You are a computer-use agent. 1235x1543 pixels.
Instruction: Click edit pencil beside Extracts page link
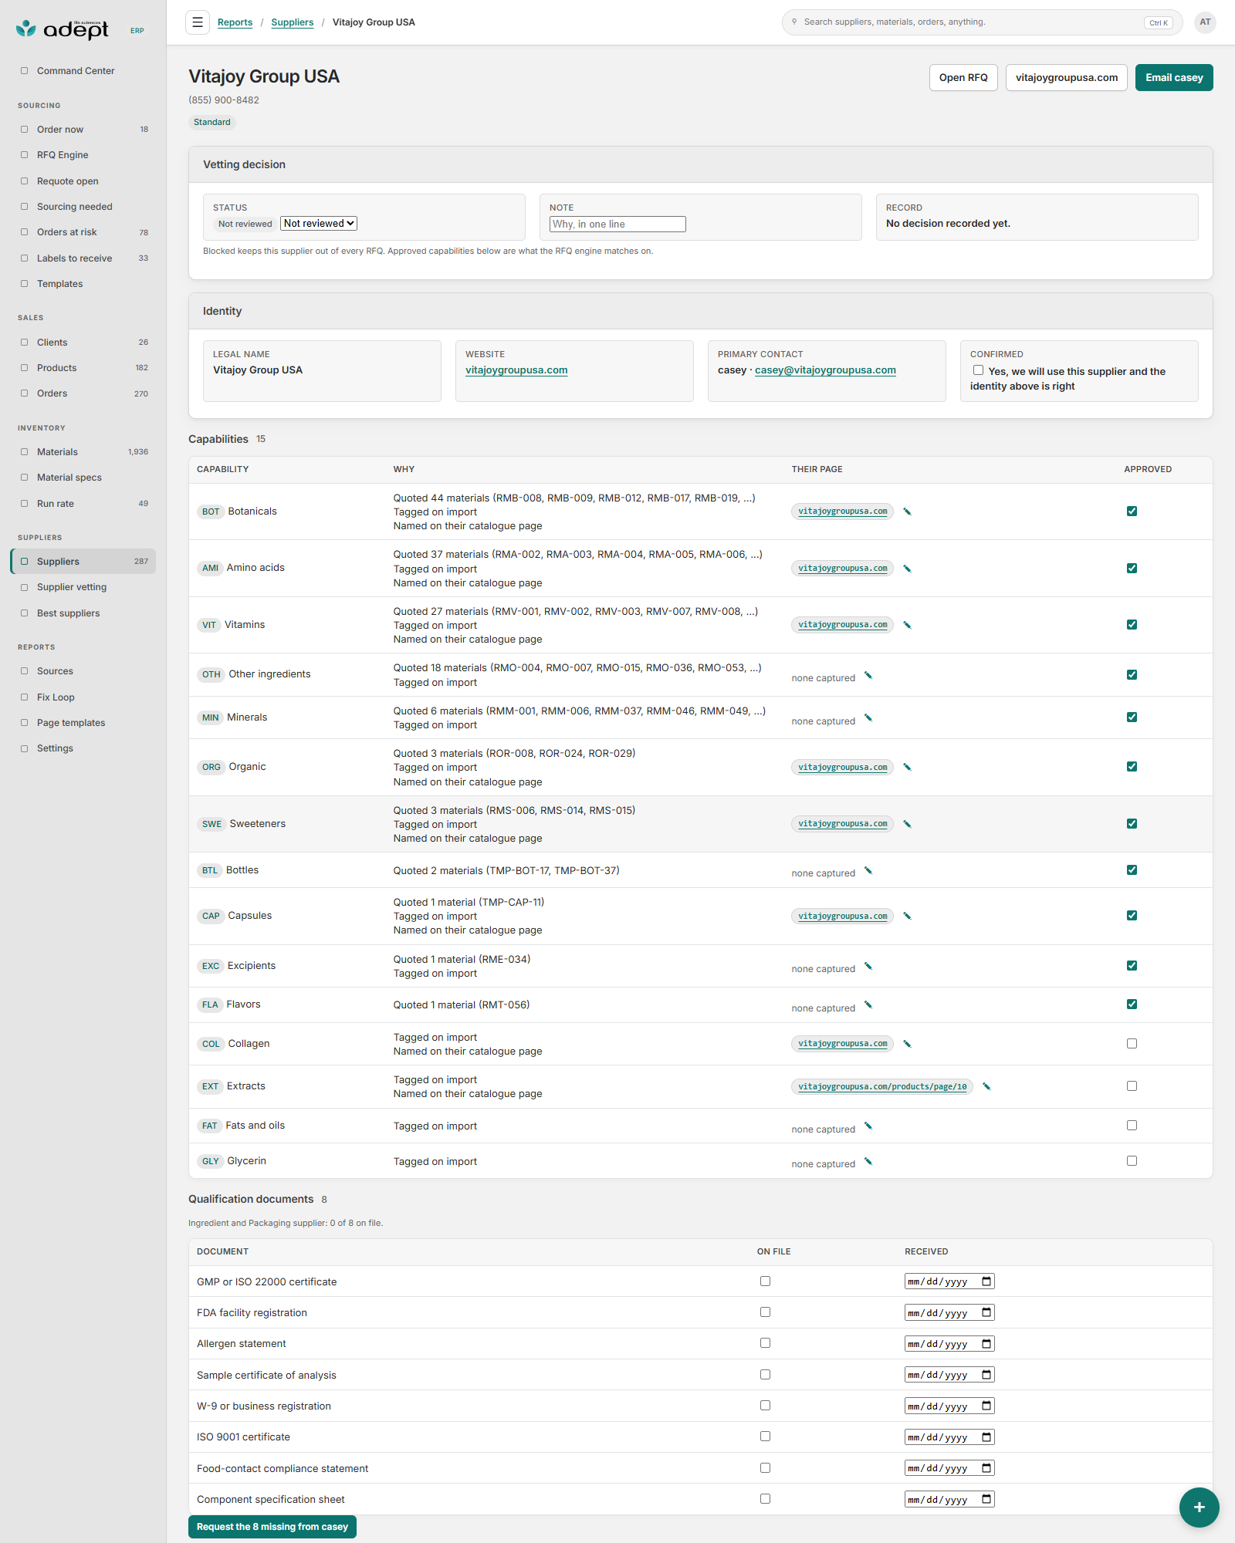coord(986,1086)
